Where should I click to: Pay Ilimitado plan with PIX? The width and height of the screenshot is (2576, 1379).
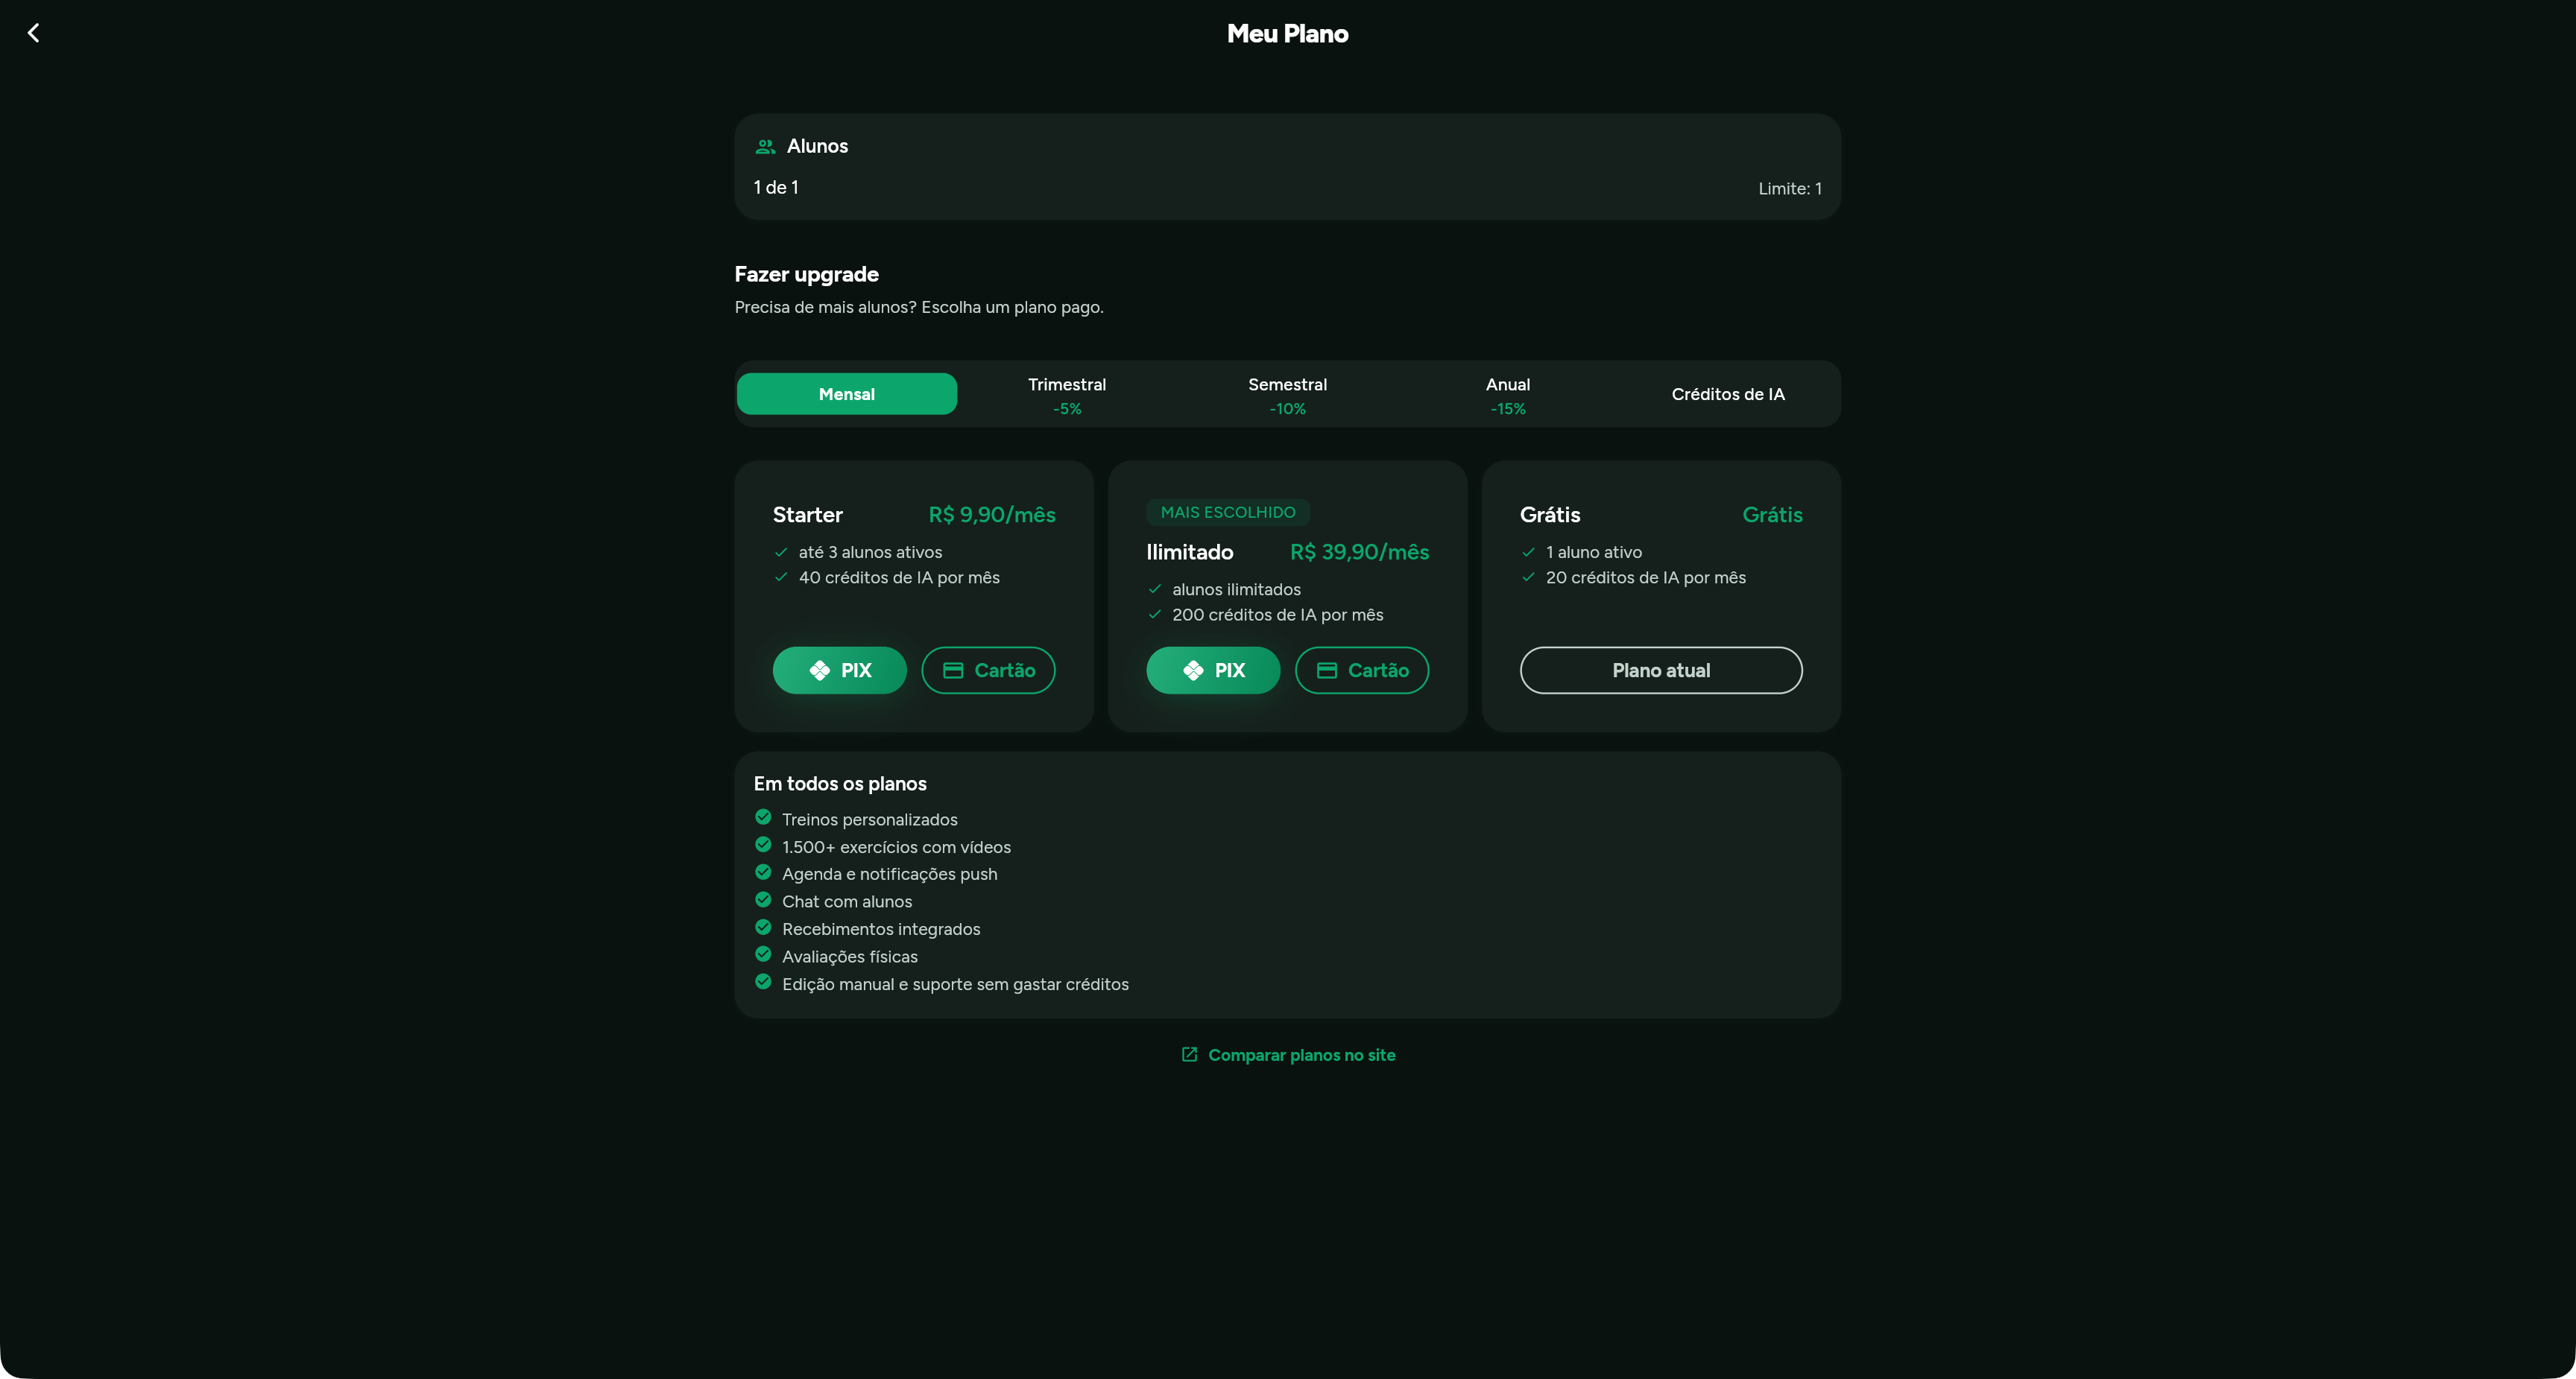pyautogui.click(x=1213, y=670)
